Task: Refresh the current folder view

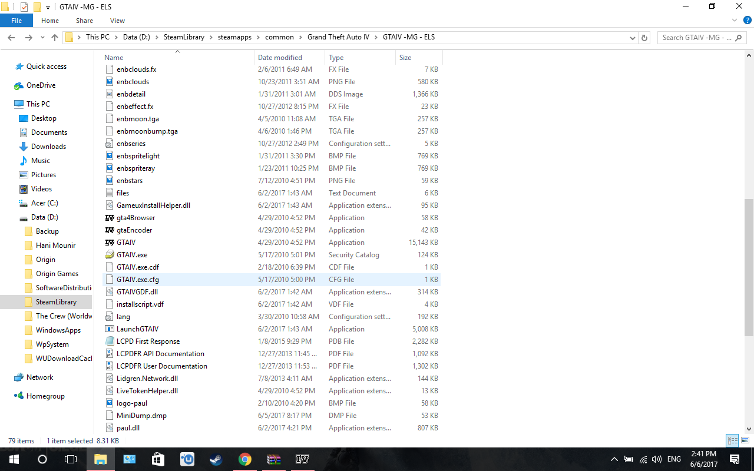Action: (644, 37)
